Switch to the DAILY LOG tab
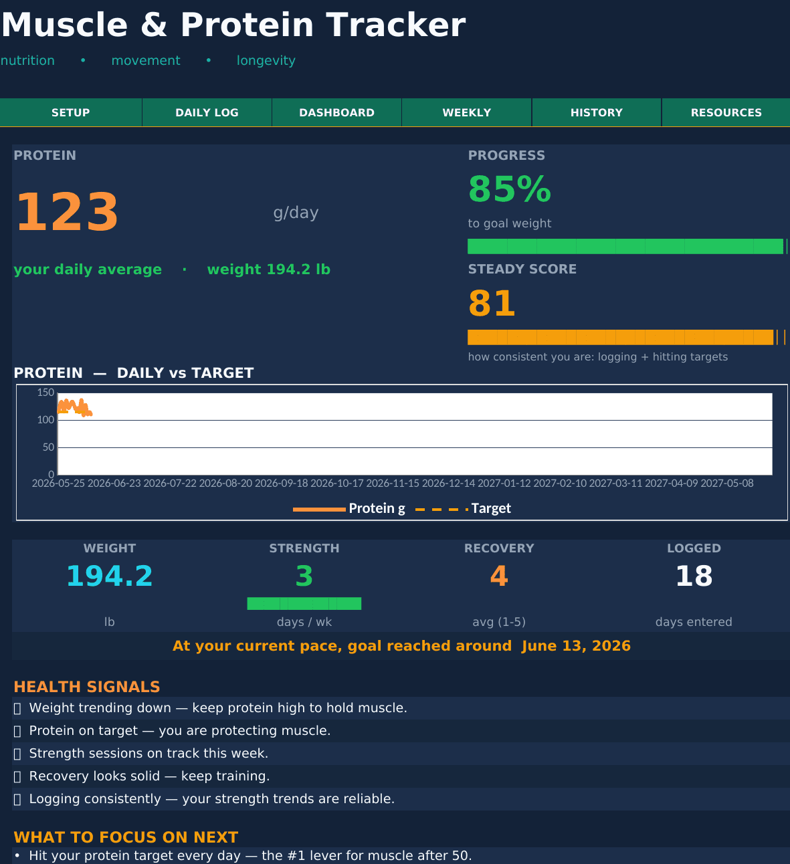Viewport: 790px width, 864px height. (x=207, y=112)
